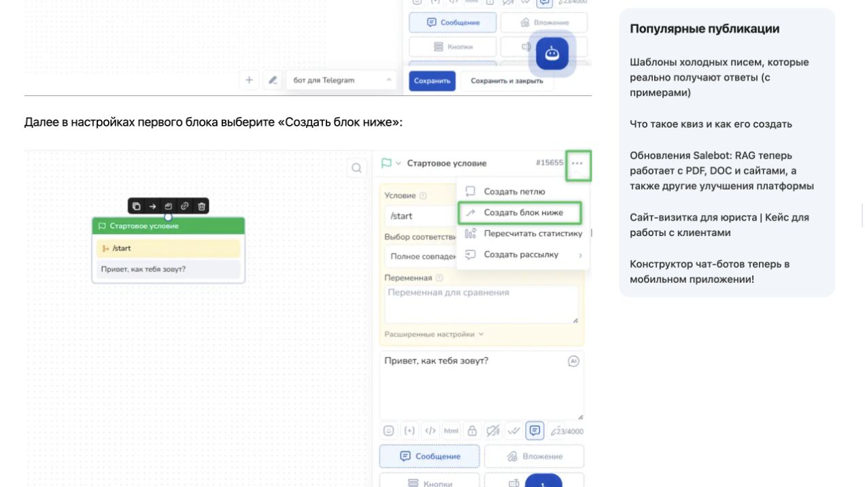Click the plus icon left of бот для Telegram
865x487 pixels.
click(249, 80)
